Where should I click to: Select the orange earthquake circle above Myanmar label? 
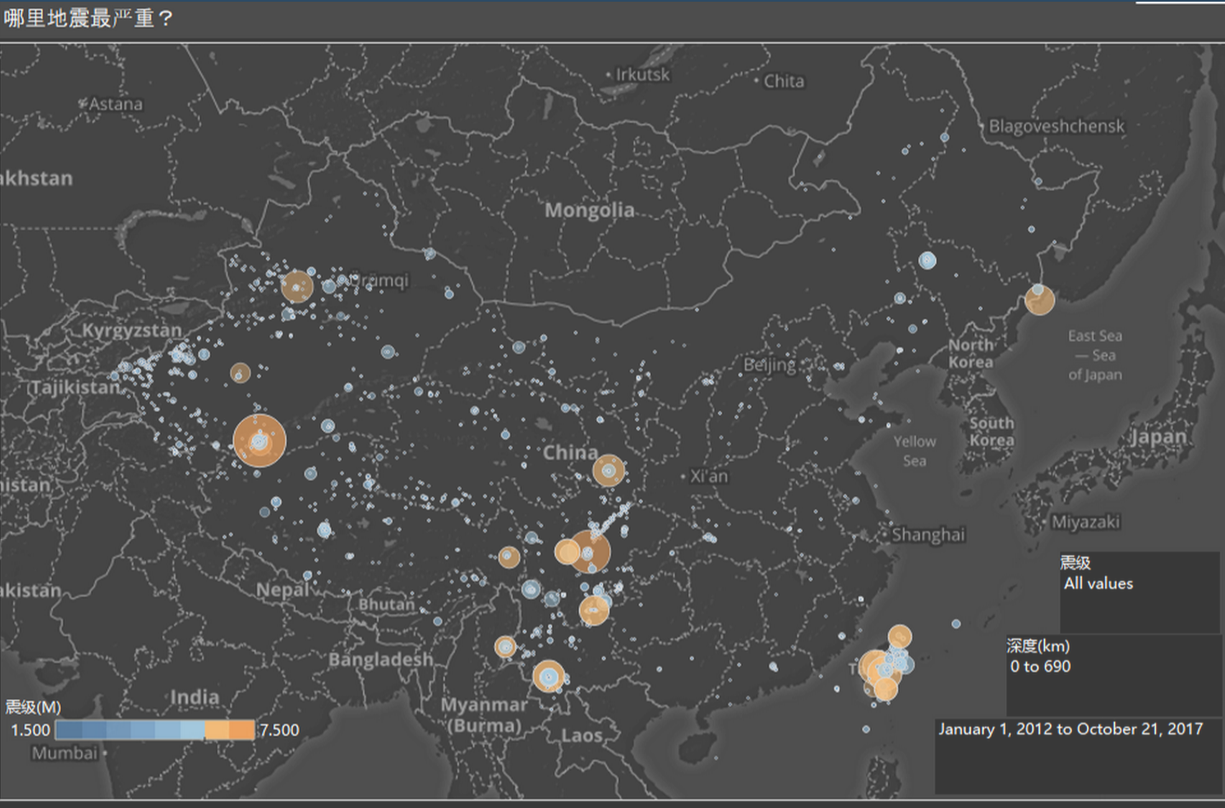pyautogui.click(x=549, y=676)
